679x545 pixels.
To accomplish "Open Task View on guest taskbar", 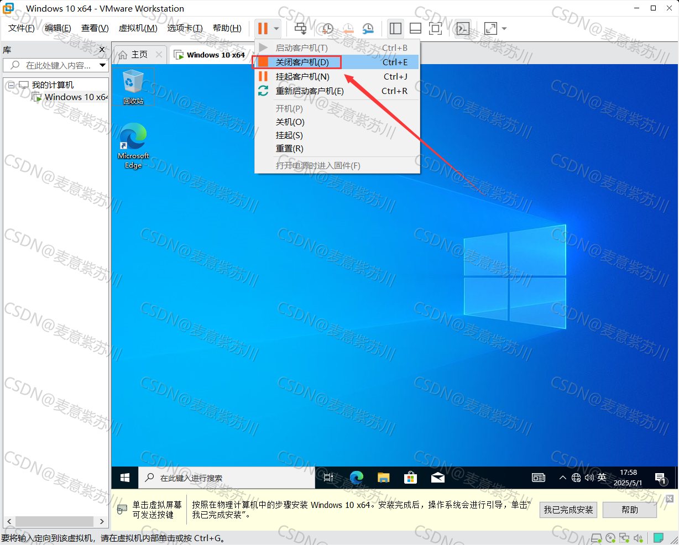I will 328,478.
